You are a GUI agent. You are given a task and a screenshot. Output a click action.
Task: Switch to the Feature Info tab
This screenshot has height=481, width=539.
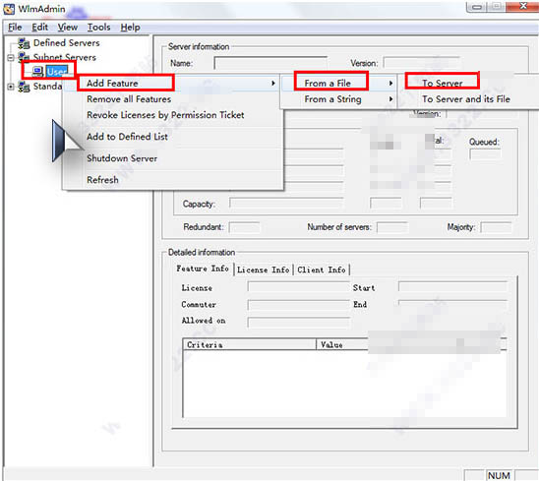pyautogui.click(x=203, y=269)
